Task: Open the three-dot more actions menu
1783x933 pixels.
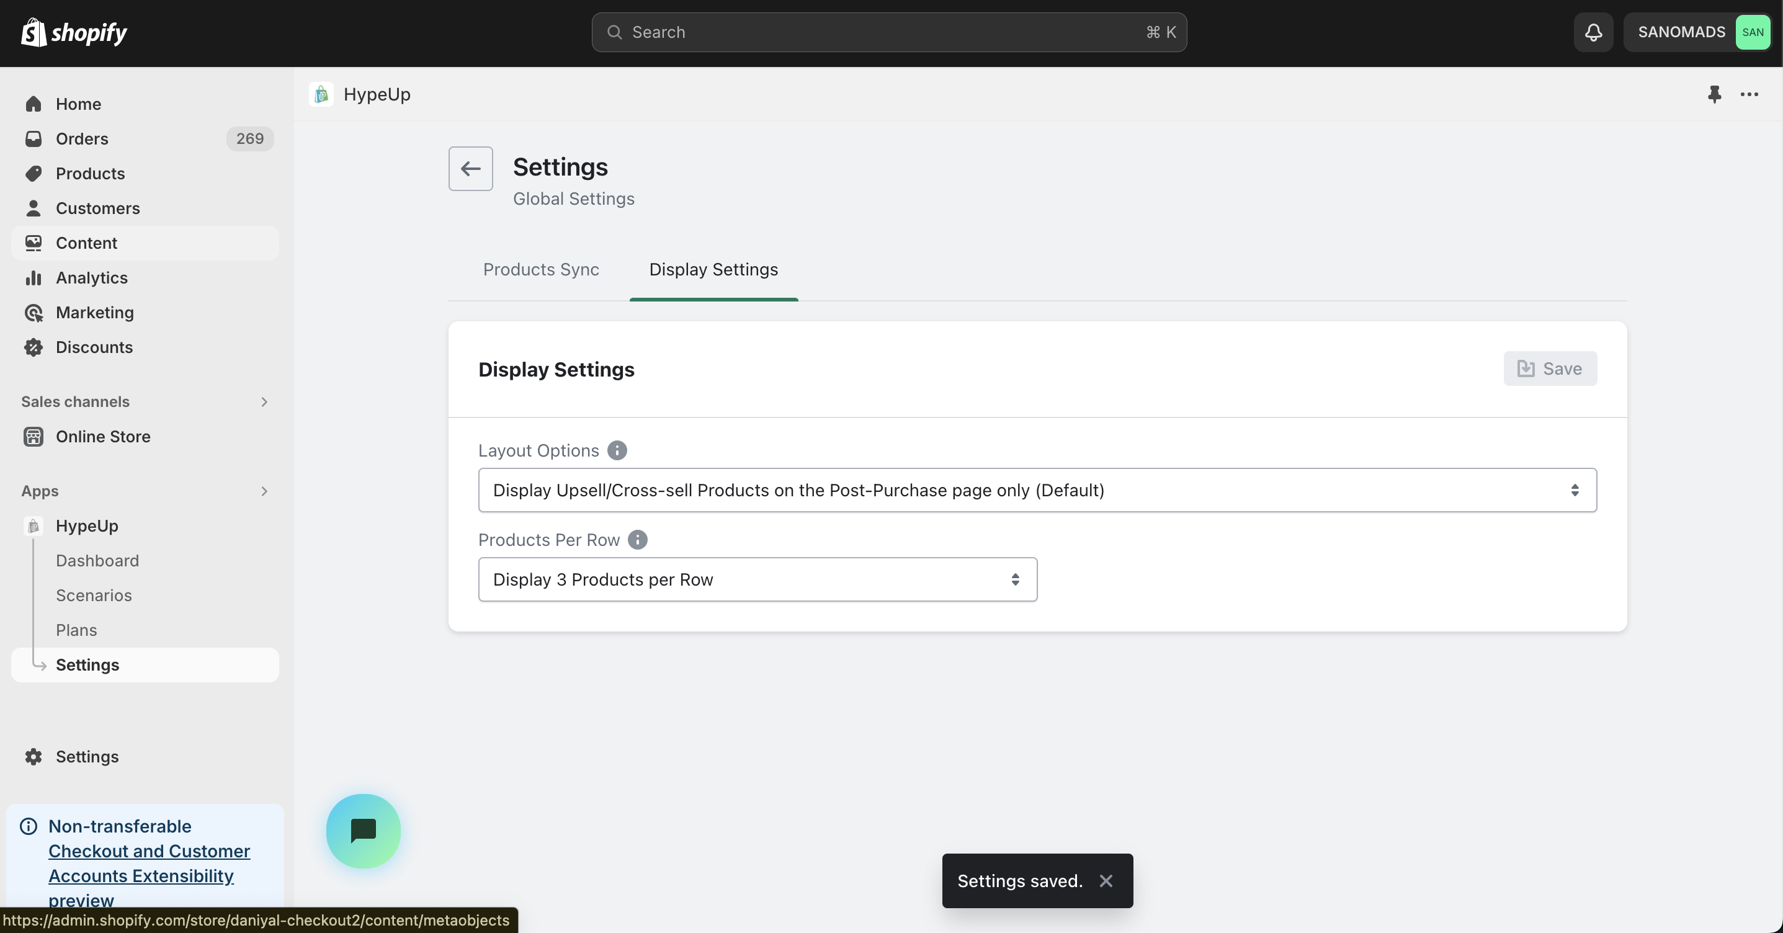Action: pyautogui.click(x=1749, y=94)
